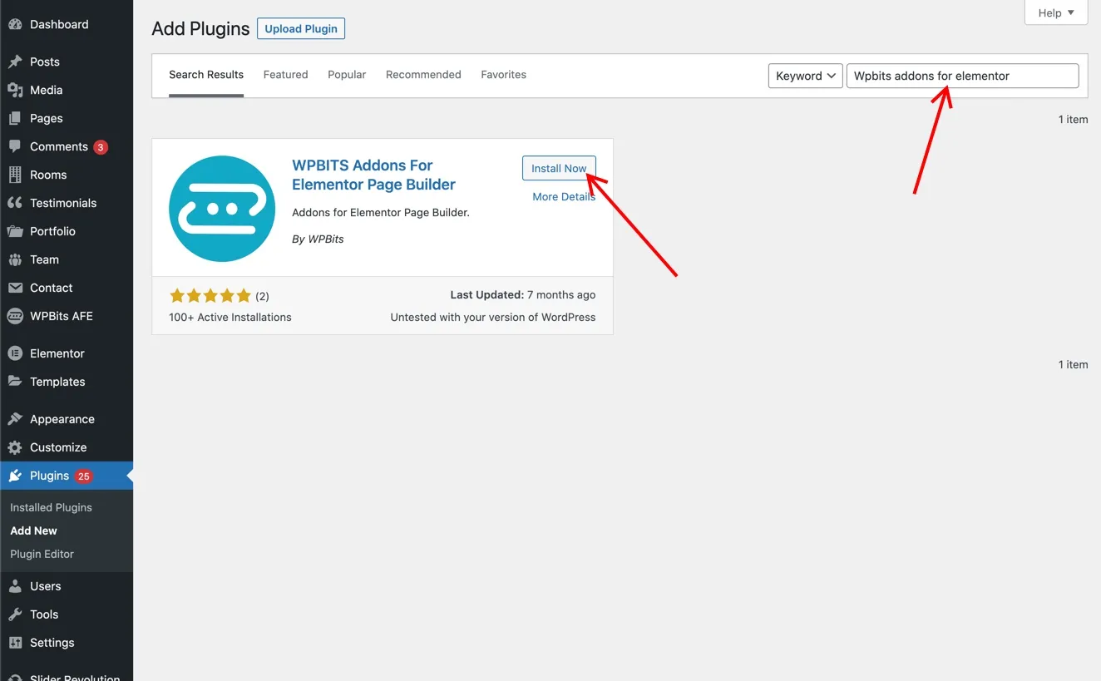The image size is (1101, 681).
Task: Click the WPBITS plugin logo thumbnail
Action: coord(222,209)
